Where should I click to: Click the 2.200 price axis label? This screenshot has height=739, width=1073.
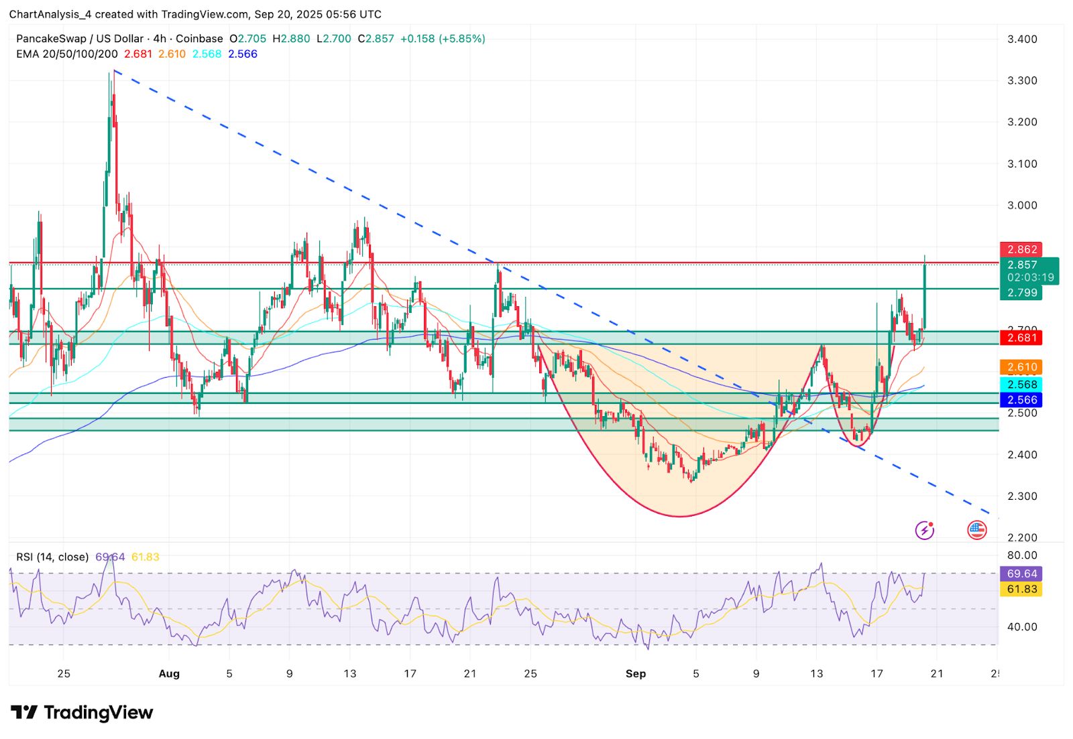[x=1022, y=538]
